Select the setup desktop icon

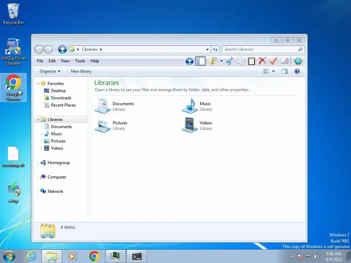point(13,192)
